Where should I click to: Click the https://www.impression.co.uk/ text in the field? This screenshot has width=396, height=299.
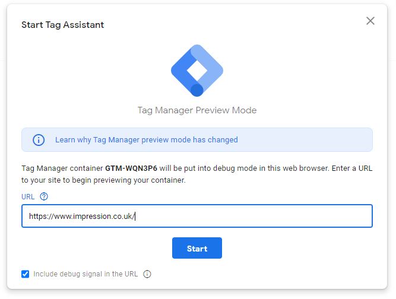(82, 216)
